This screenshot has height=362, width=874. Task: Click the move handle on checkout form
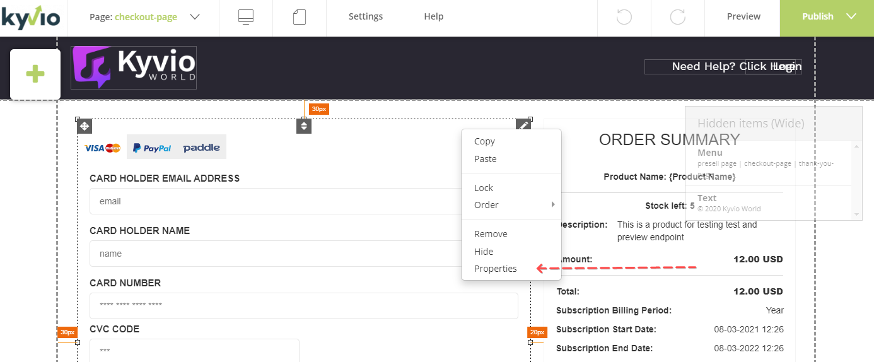click(84, 126)
